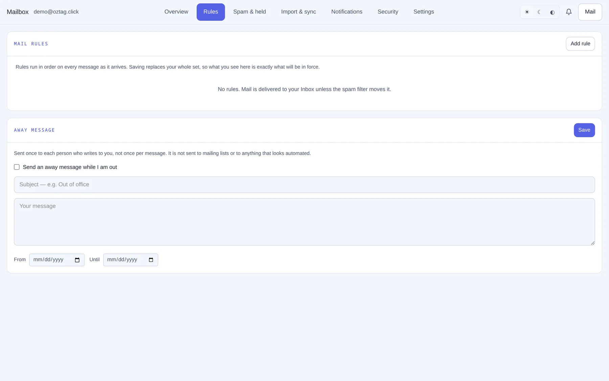Switch to the Notifications tab
The image size is (609, 381).
click(x=347, y=12)
